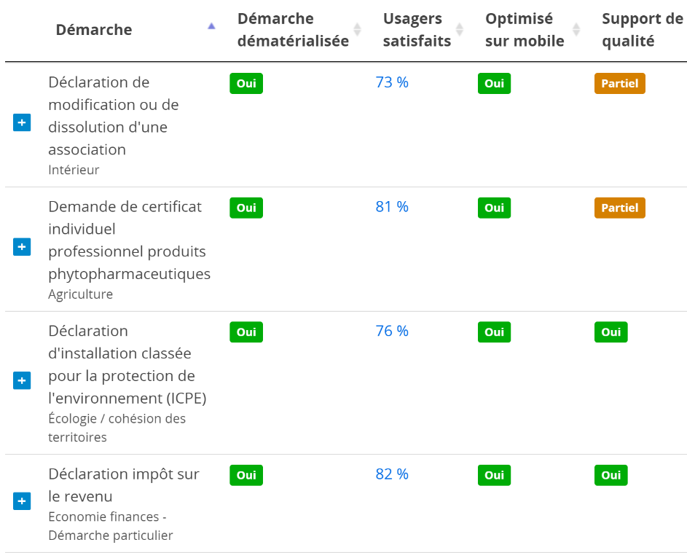Sort by Usagers satisfaits arrows
Image resolution: width=687 pixels, height=553 pixels.
[x=460, y=30]
